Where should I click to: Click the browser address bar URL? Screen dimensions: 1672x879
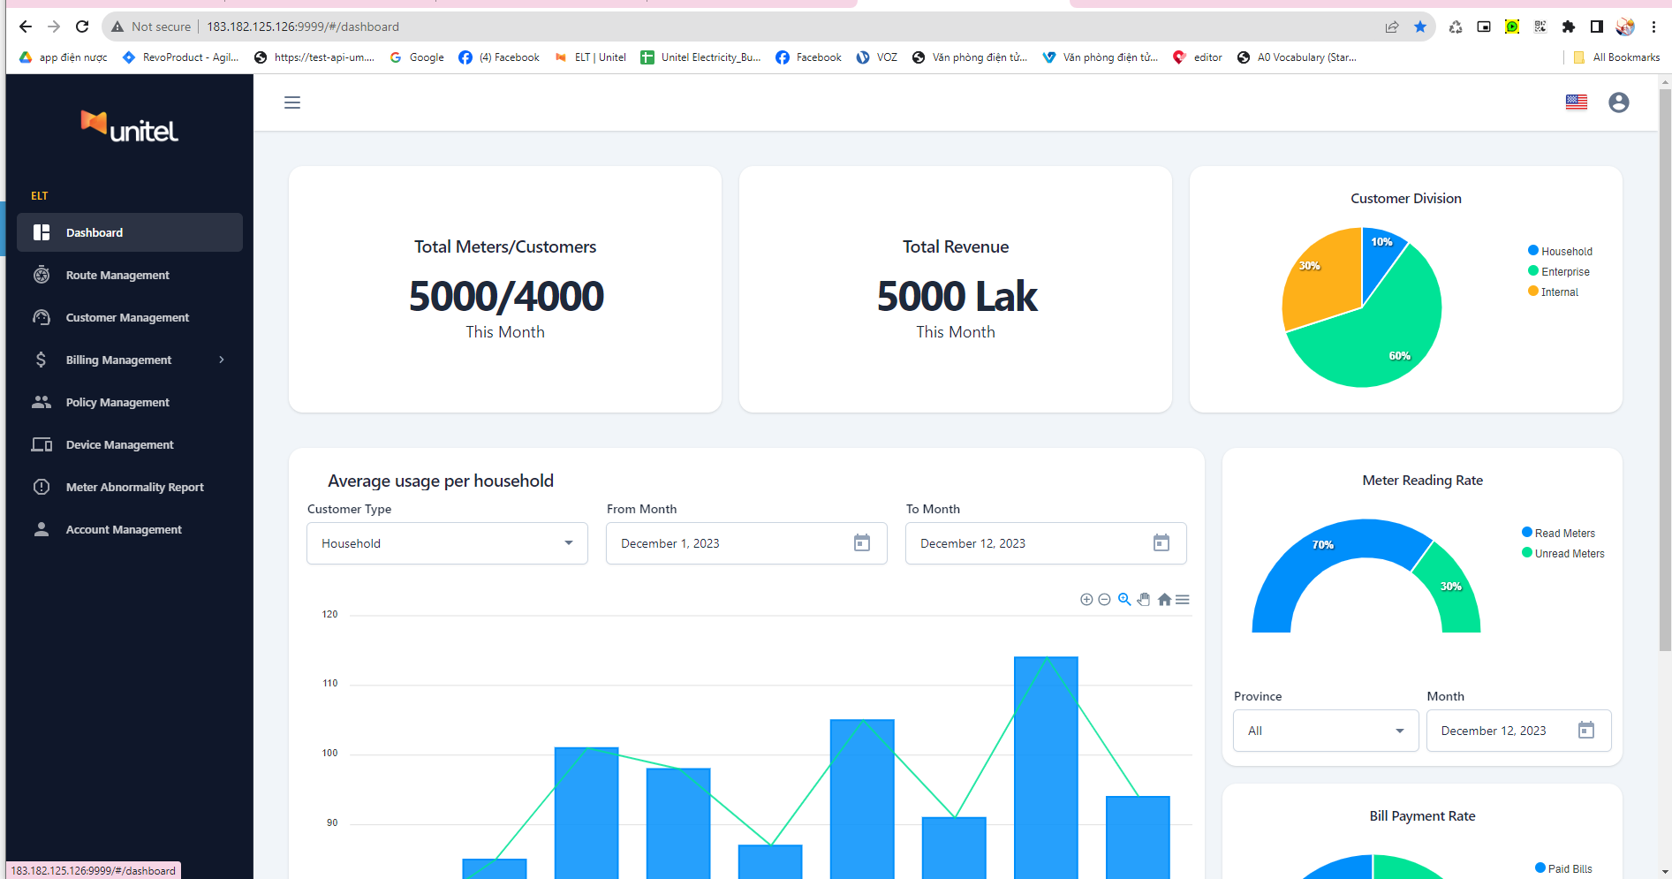click(303, 27)
